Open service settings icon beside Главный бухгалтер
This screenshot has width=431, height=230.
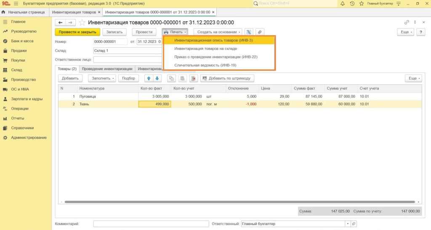coord(399,3)
